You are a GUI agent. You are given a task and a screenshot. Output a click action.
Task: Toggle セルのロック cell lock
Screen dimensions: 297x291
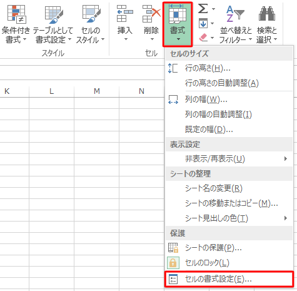pyautogui.click(x=229, y=263)
